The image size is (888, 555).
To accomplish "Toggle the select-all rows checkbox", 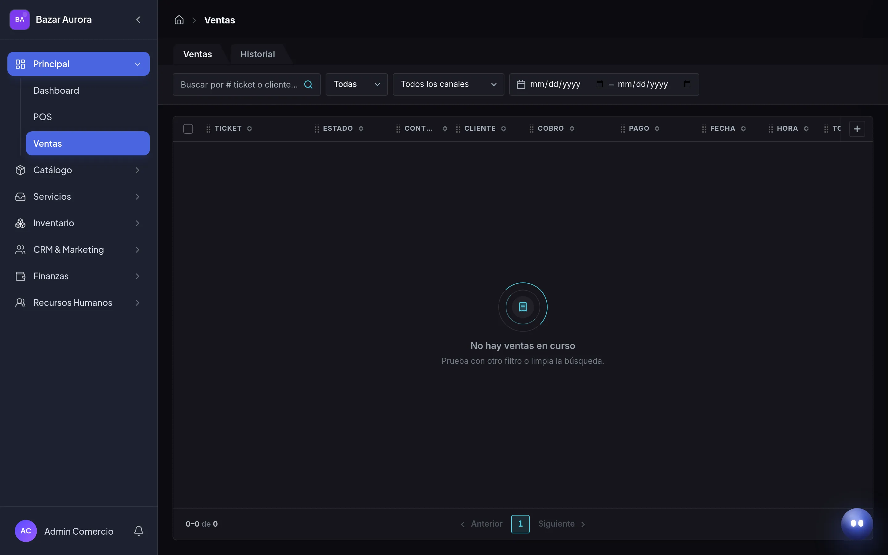I will coord(188,129).
